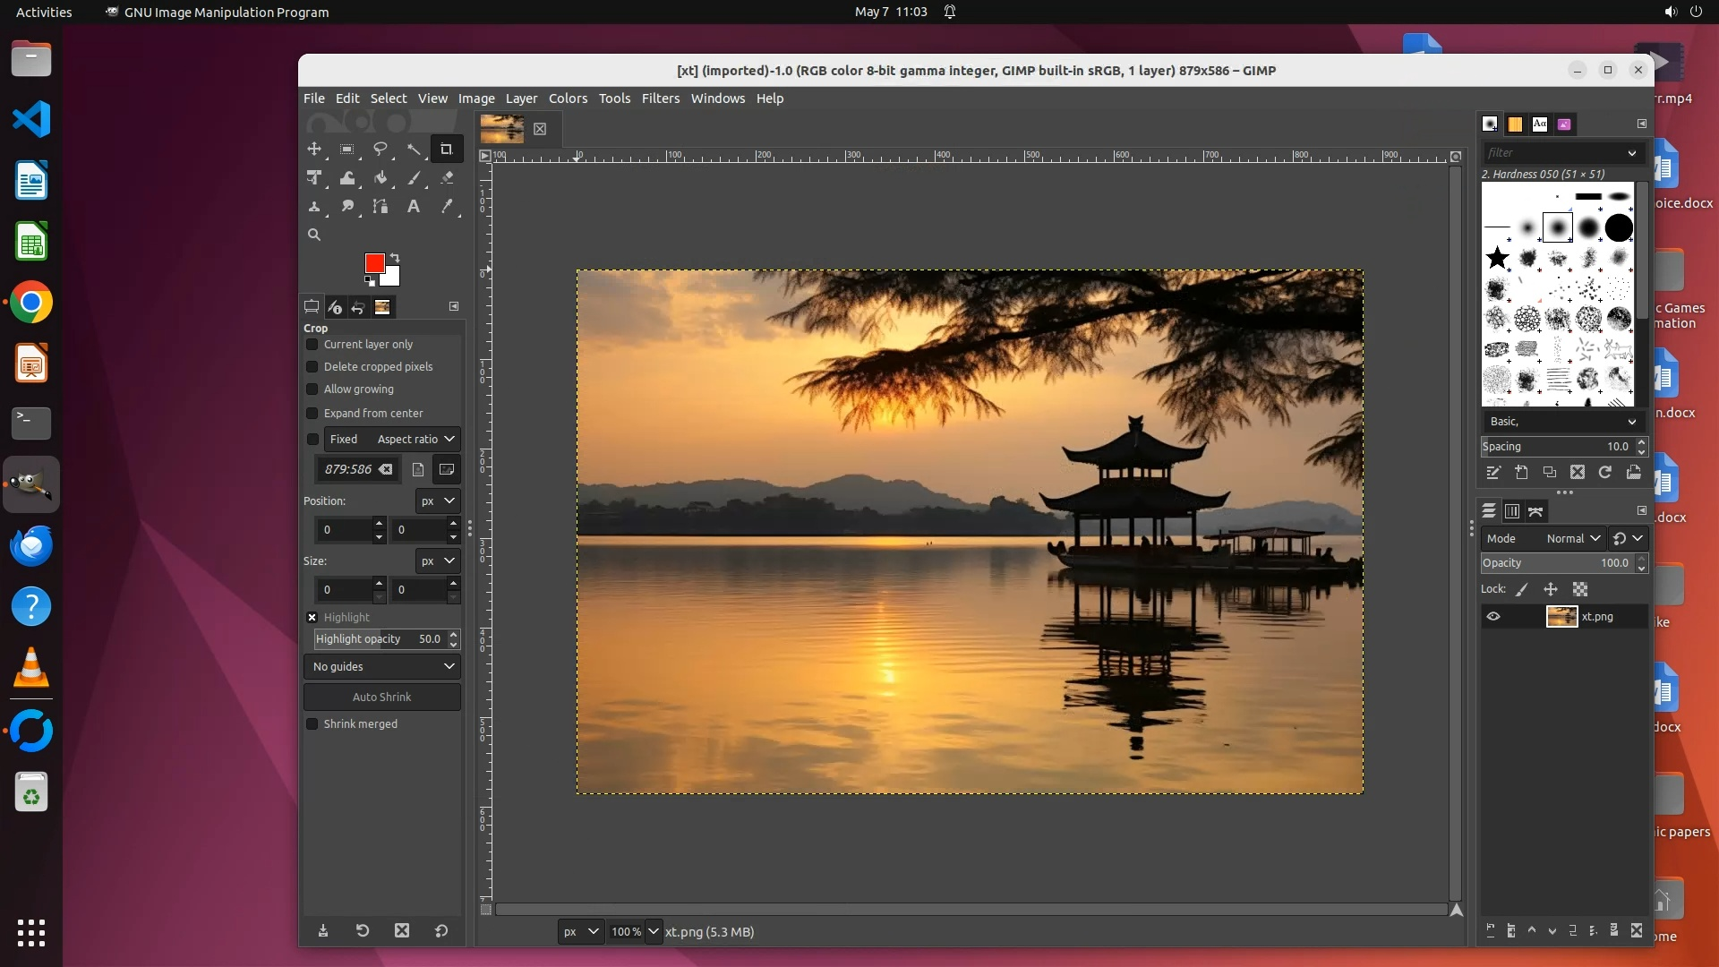Screen dimensions: 1719x967
Task: Select the Move tool in toolbox
Action: click(314, 150)
